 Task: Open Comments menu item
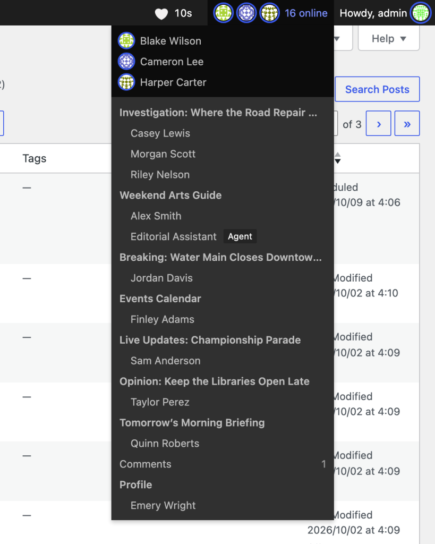tap(223, 464)
